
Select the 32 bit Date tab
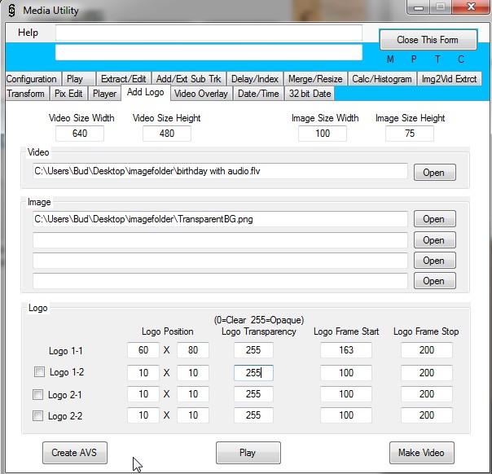[310, 94]
